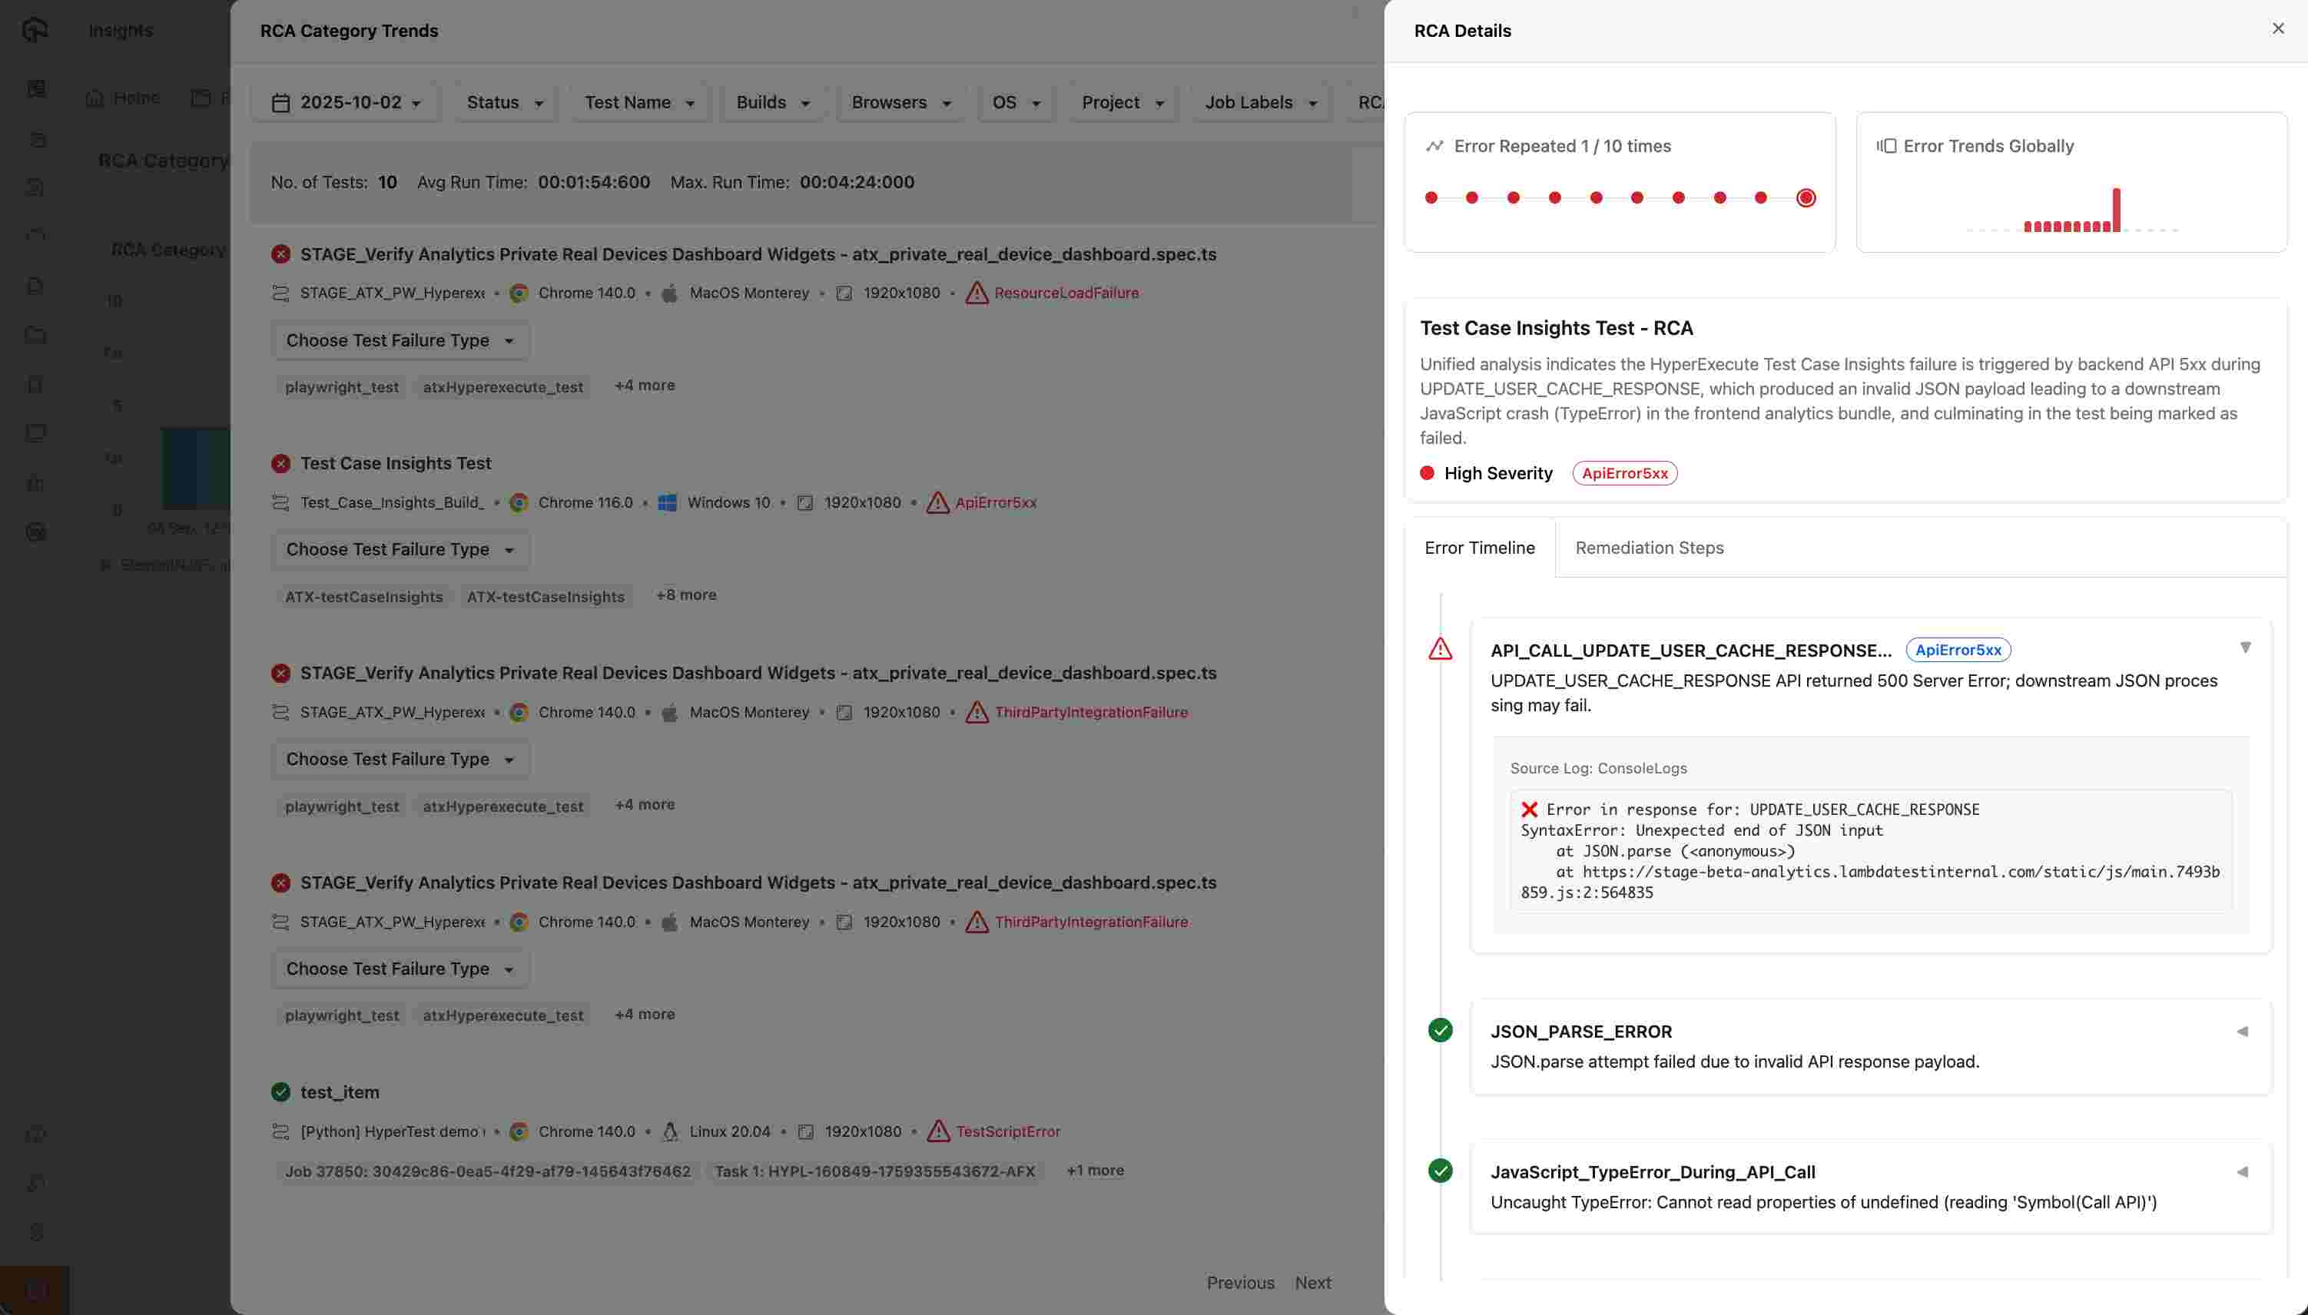Viewport: 2308px width, 1315px height.
Task: Open the Job Labels filter dropdown
Action: (1260, 102)
